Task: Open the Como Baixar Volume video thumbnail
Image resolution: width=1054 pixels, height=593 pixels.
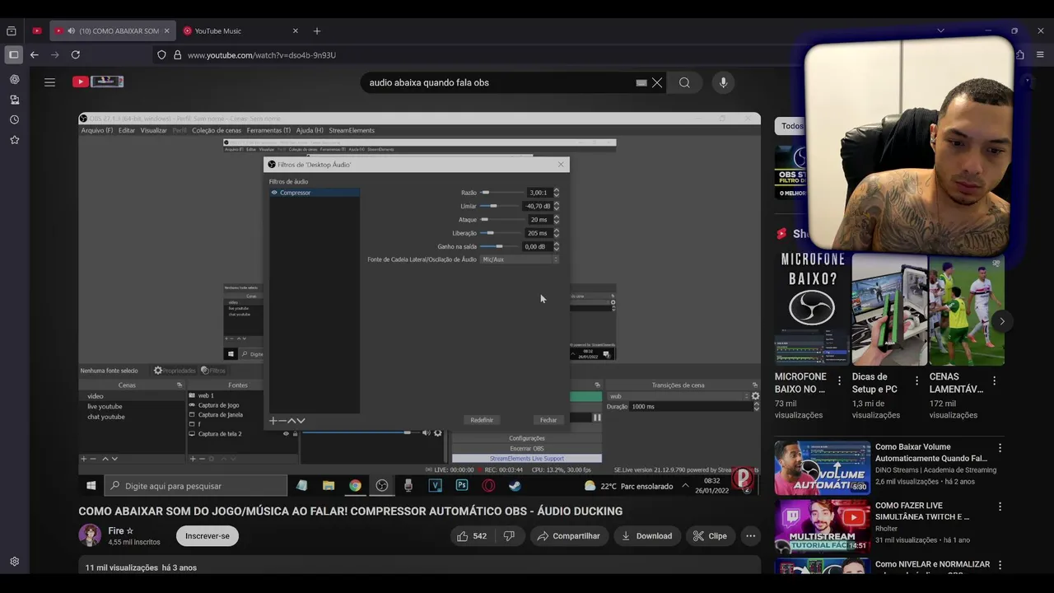Action: [822, 468]
